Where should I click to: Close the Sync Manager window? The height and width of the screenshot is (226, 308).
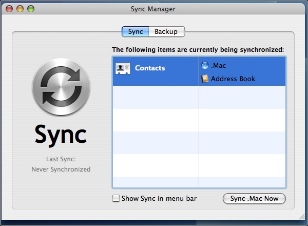[9, 9]
